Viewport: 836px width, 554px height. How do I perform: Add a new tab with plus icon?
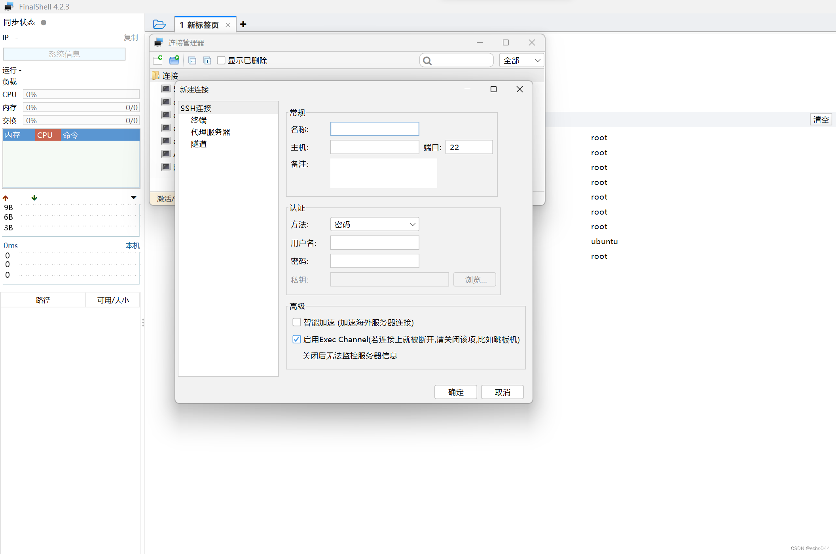(x=243, y=24)
